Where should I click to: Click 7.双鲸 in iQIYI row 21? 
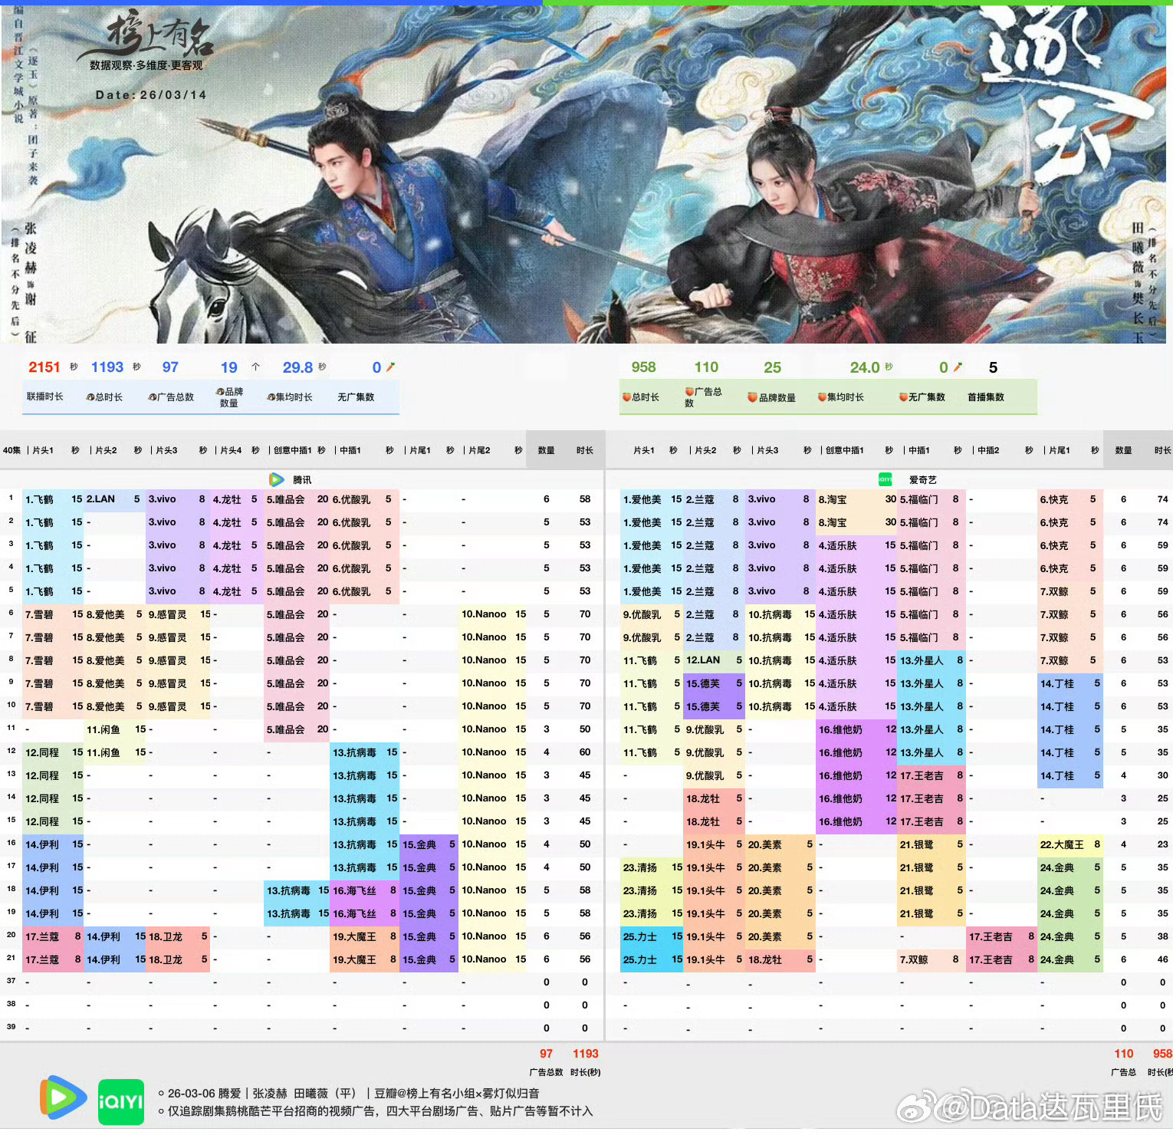914,959
